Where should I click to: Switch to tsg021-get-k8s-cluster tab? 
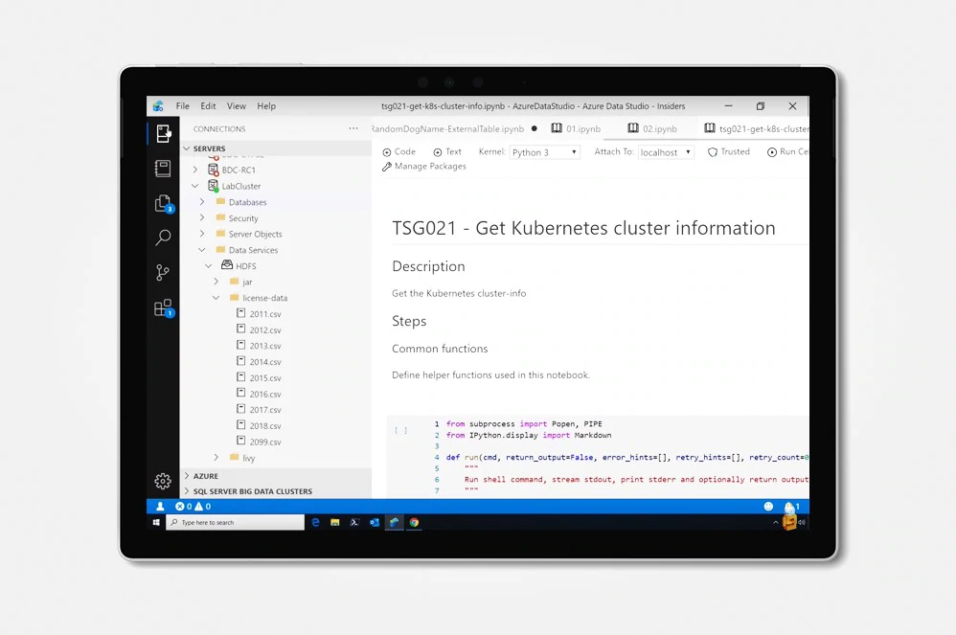tap(757, 128)
